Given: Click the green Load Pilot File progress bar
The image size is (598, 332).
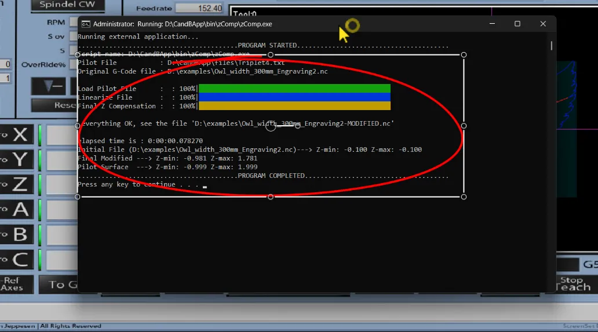Looking at the screenshot, I should click(x=294, y=89).
